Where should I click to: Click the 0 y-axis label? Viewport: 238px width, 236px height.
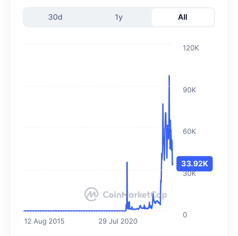[x=185, y=215]
